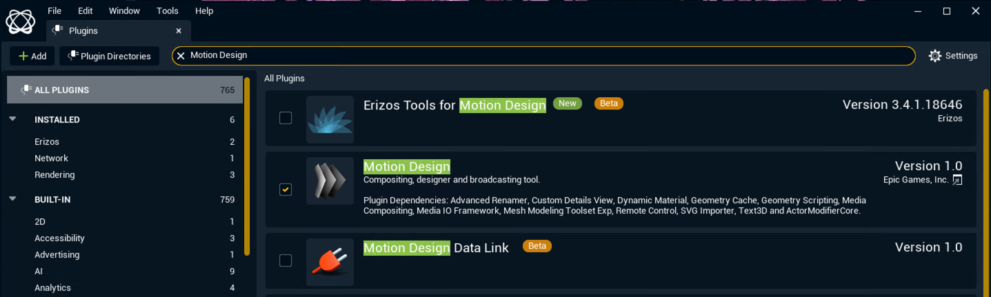The height and width of the screenshot is (297, 991).
Task: Open the Tools menu
Action: coord(168,11)
